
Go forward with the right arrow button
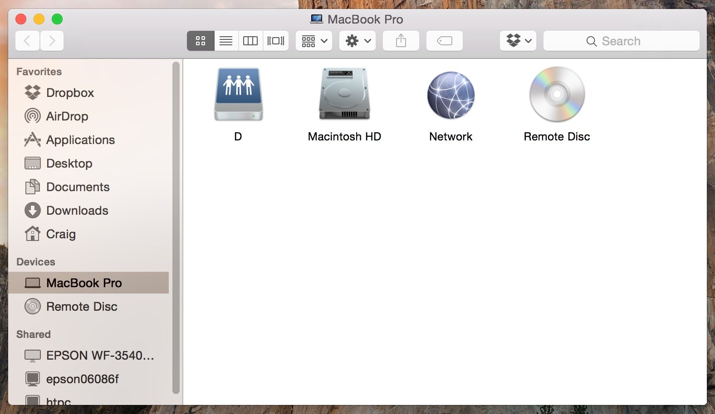point(52,41)
